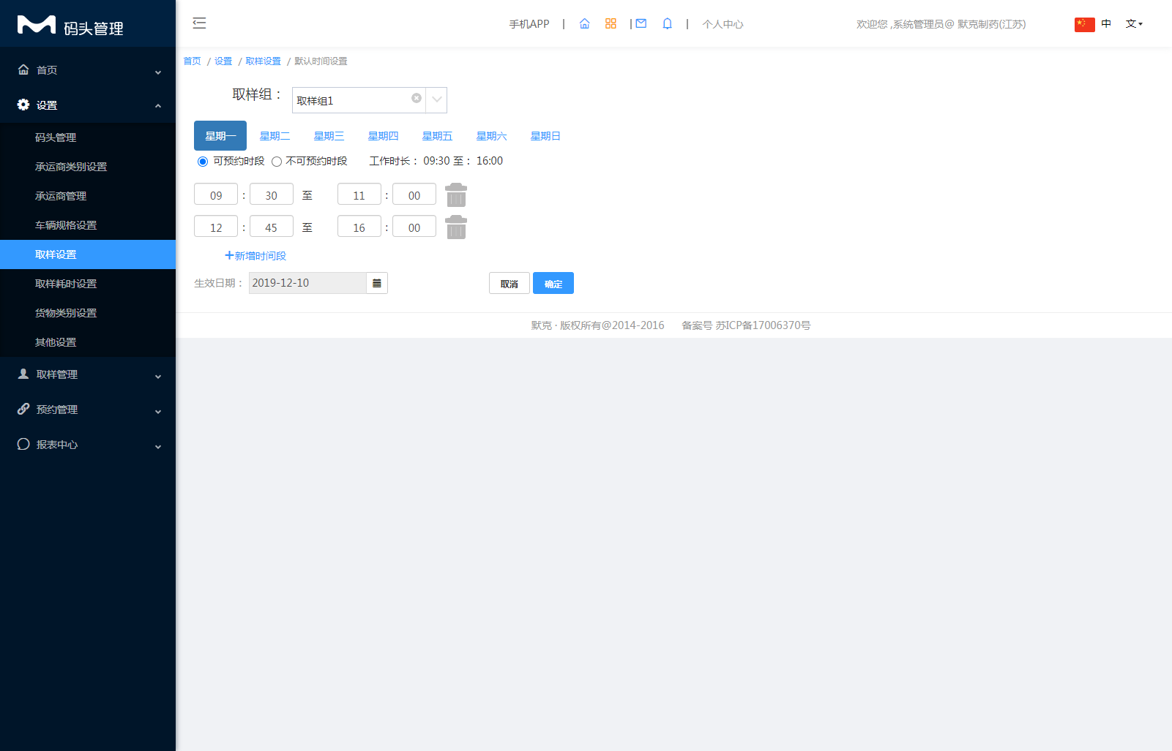This screenshot has height=751, width=1172.
Task: Click second slot start minute field 45
Action: coord(272,227)
